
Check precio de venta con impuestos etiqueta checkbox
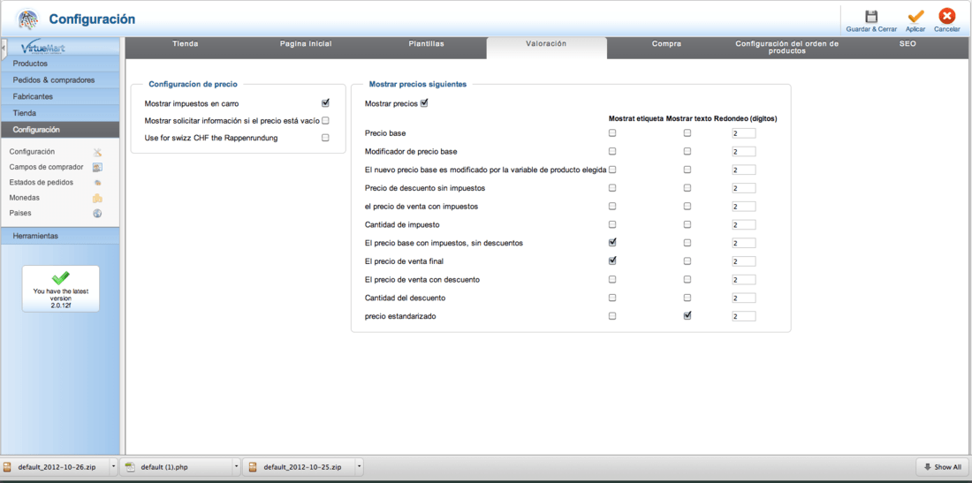[x=612, y=207]
